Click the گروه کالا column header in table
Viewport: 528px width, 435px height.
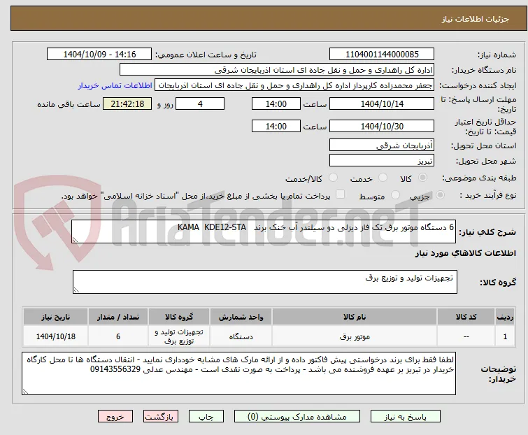tap(179, 317)
